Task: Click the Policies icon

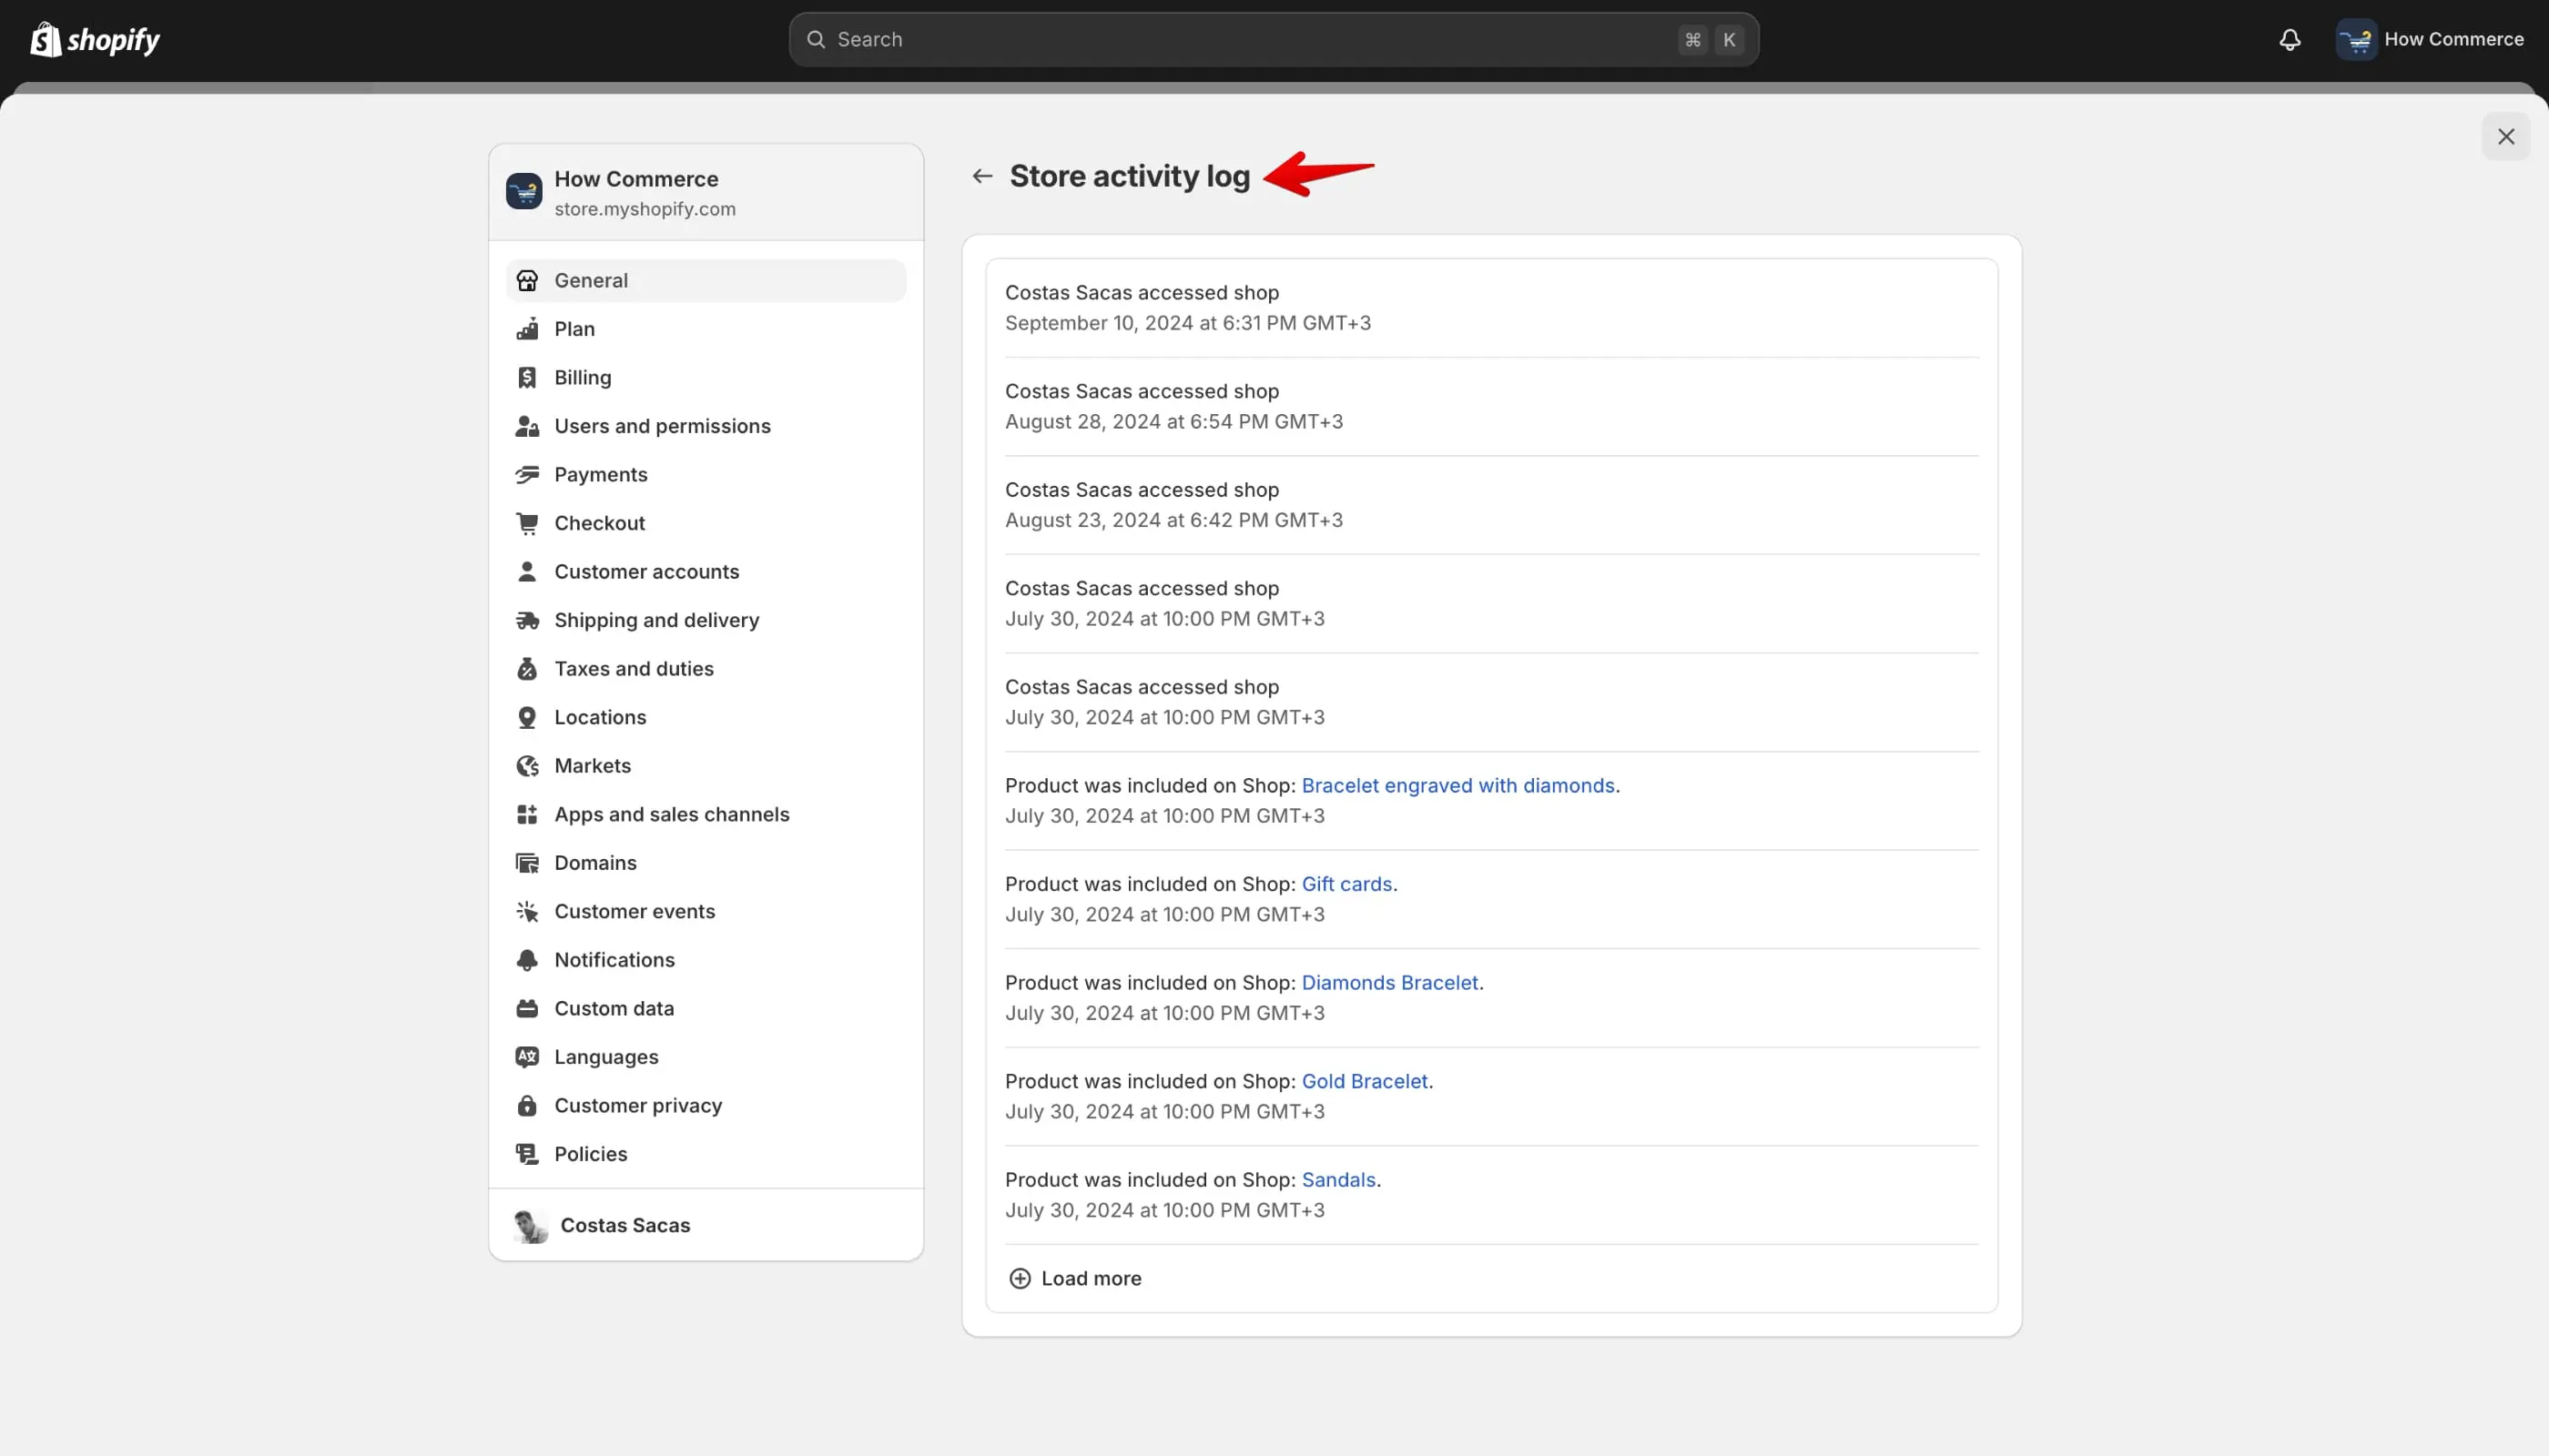Action: (527, 1154)
